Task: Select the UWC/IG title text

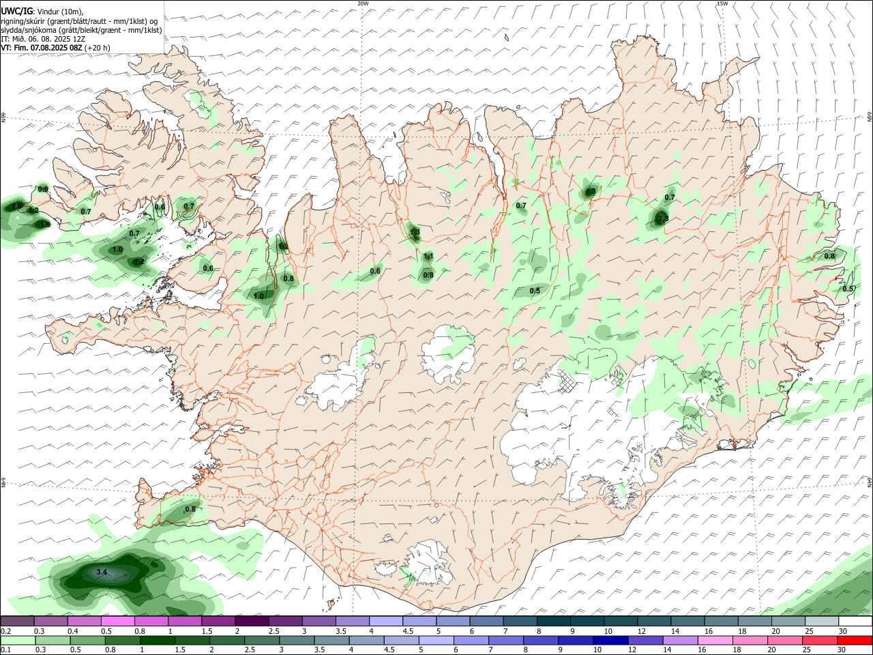Action: point(17,12)
